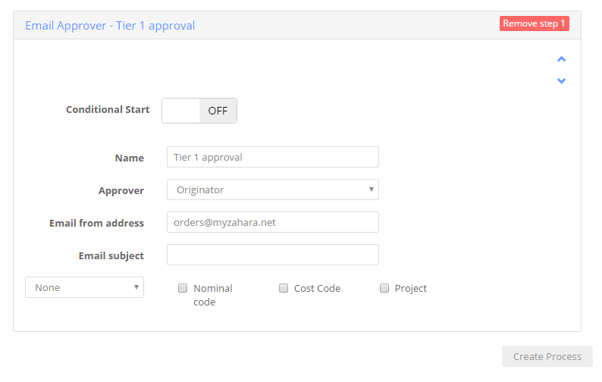Select the empty Email subject field
The height and width of the screenshot is (382, 602).
[273, 255]
